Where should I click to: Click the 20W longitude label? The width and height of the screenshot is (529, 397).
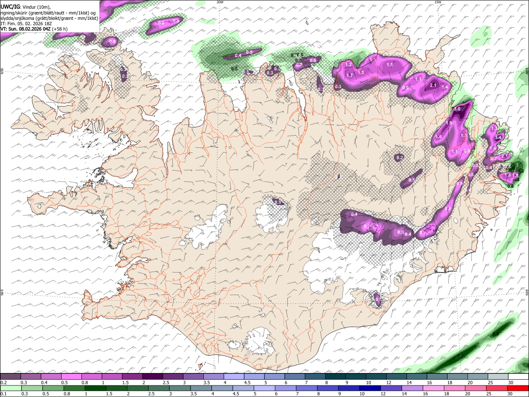coord(220,2)
